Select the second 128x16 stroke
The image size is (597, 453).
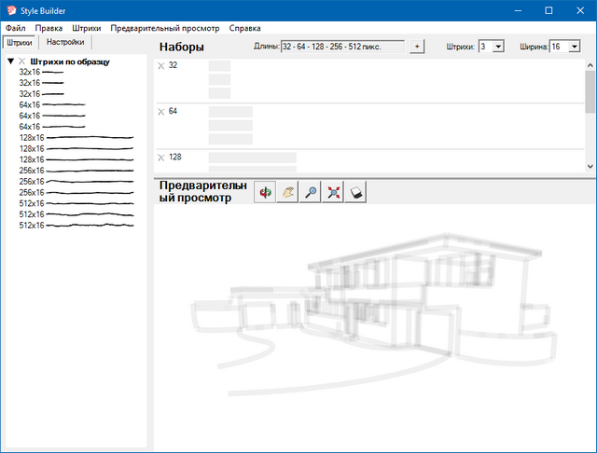76,149
